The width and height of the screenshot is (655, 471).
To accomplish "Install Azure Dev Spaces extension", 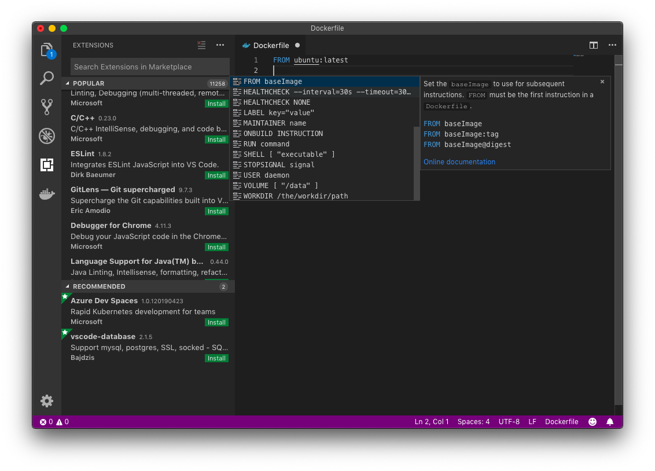I will click(216, 322).
